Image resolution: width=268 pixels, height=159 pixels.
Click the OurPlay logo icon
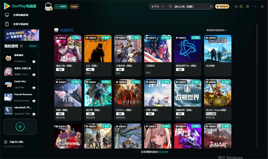point(7,6)
